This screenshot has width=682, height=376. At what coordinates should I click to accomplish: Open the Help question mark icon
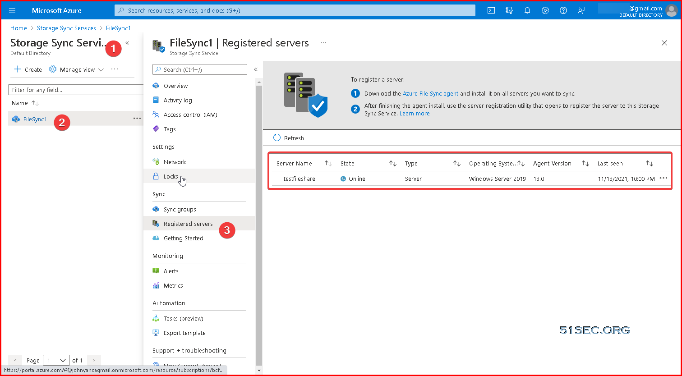click(x=563, y=10)
